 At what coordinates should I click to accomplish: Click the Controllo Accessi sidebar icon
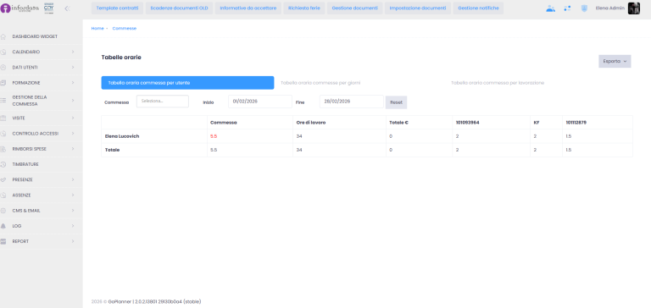3,134
